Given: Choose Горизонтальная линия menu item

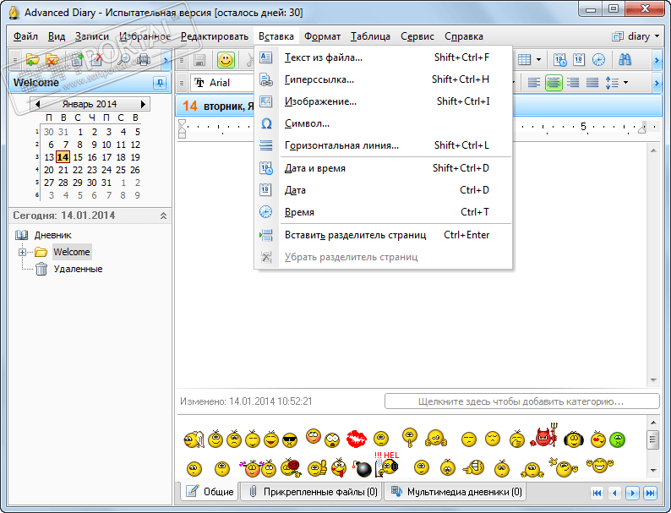Looking at the screenshot, I should [x=383, y=145].
